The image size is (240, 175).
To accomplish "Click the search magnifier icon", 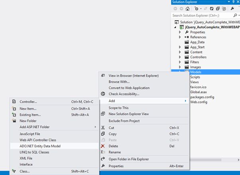I will (x=235, y=15).
